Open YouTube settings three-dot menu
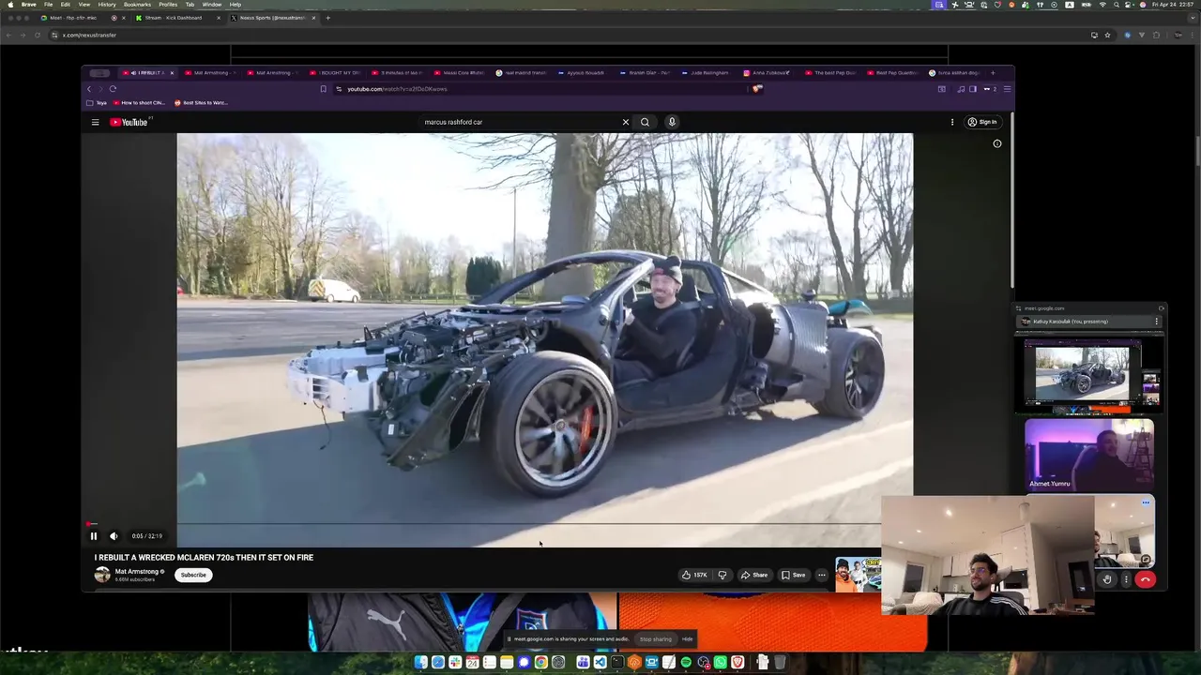 952,122
